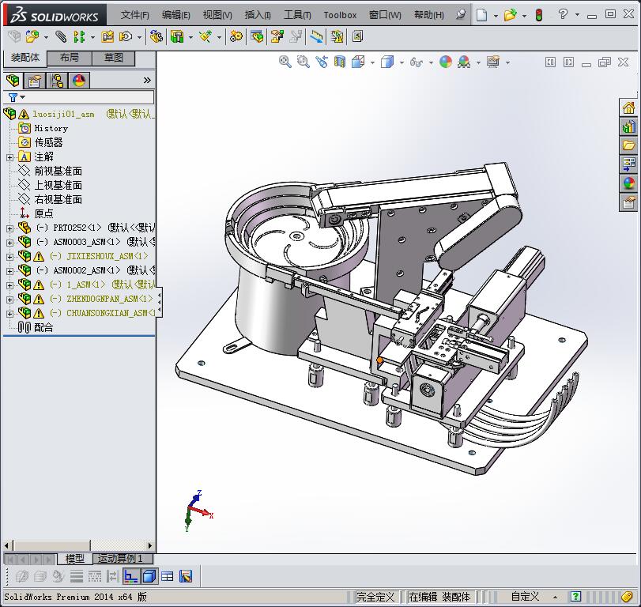
Task: Click the History item in the tree
Action: coord(51,128)
